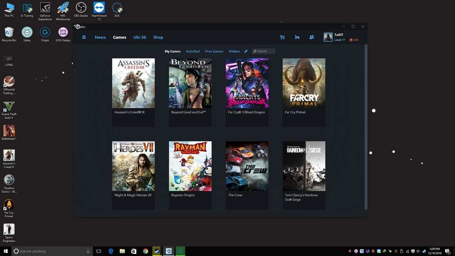This screenshot has height=256, width=455.
Task: Open the hamburger menu in Uplay
Action: [x=84, y=37]
